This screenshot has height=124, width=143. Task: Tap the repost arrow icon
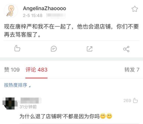coord(90,49)
